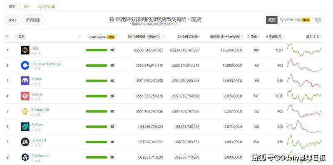
Task: Click the Kraken purple logo icon
Action: coord(25,80)
